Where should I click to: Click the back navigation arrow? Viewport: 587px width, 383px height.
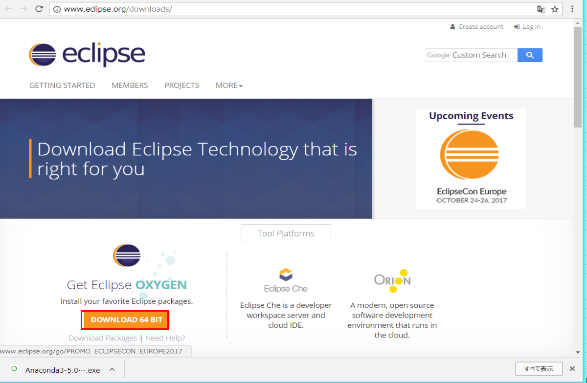click(8, 8)
